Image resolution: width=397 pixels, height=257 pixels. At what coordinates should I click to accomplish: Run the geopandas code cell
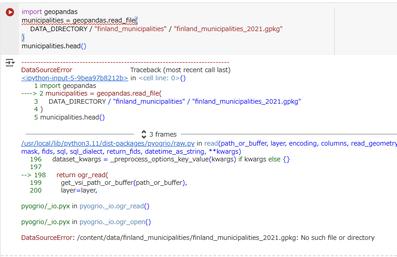[x=10, y=12]
